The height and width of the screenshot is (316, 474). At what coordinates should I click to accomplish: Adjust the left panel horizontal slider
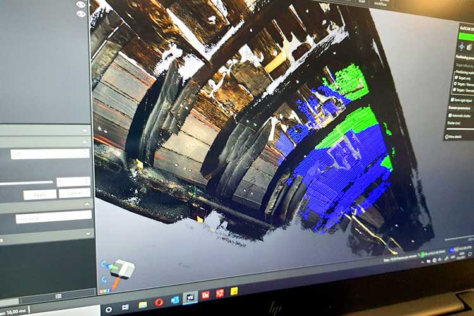[27, 183]
